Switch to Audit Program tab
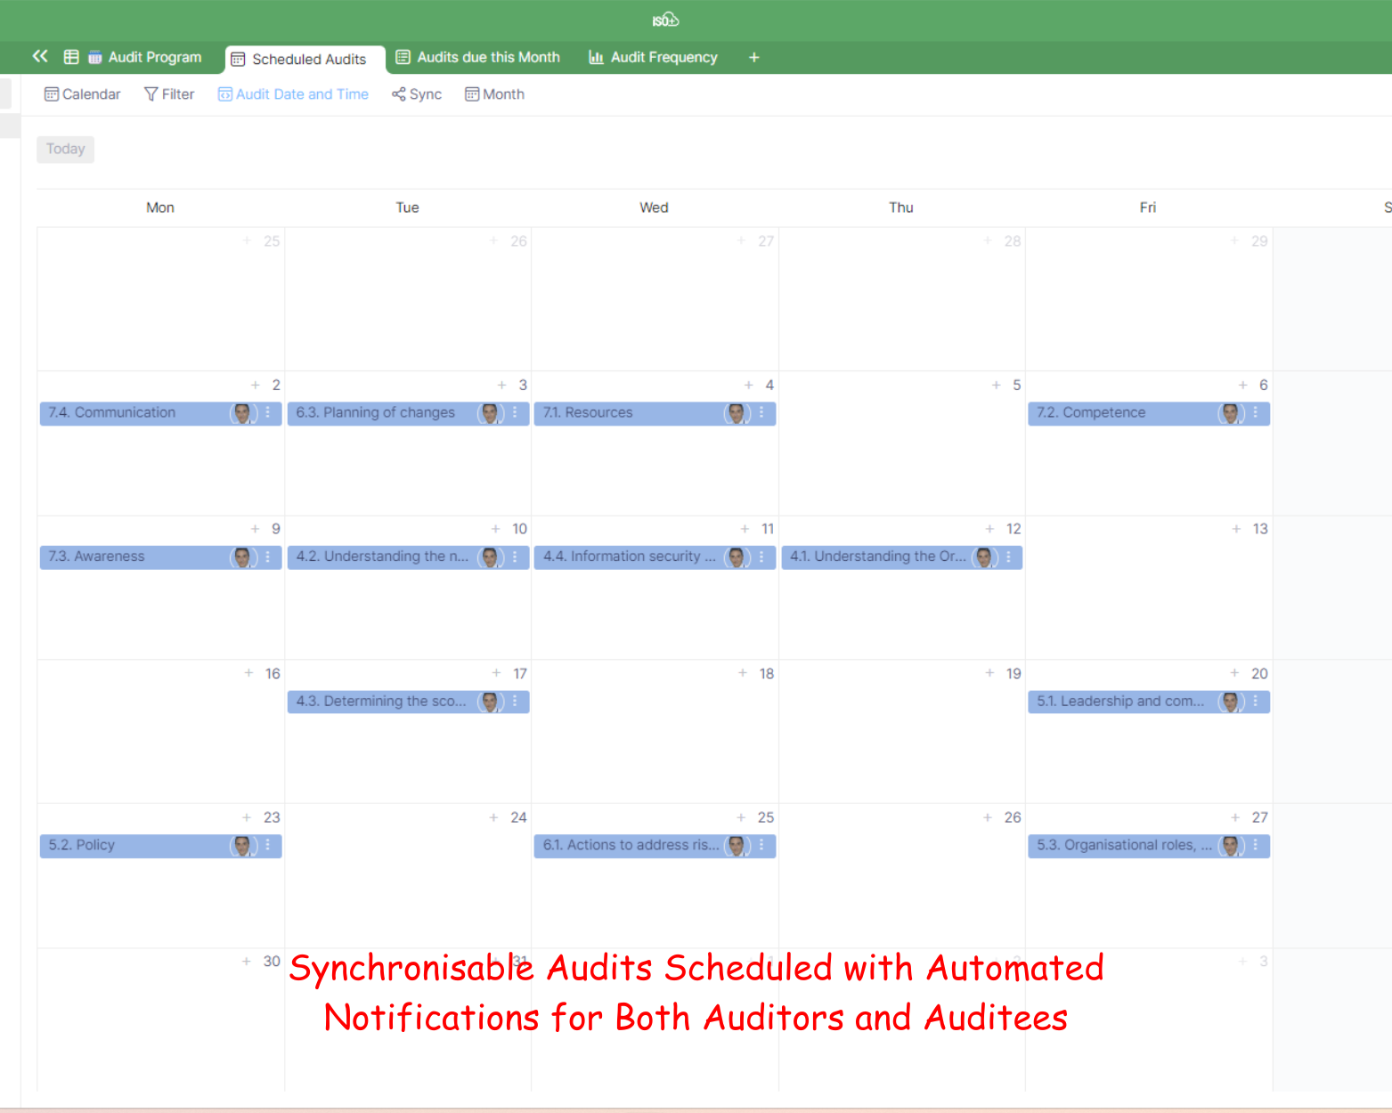 pos(145,57)
